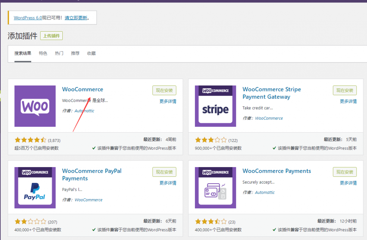367x240 pixels.
Task: Open WooCommerce plugin's Automattic author link
Action: [x=85, y=111]
